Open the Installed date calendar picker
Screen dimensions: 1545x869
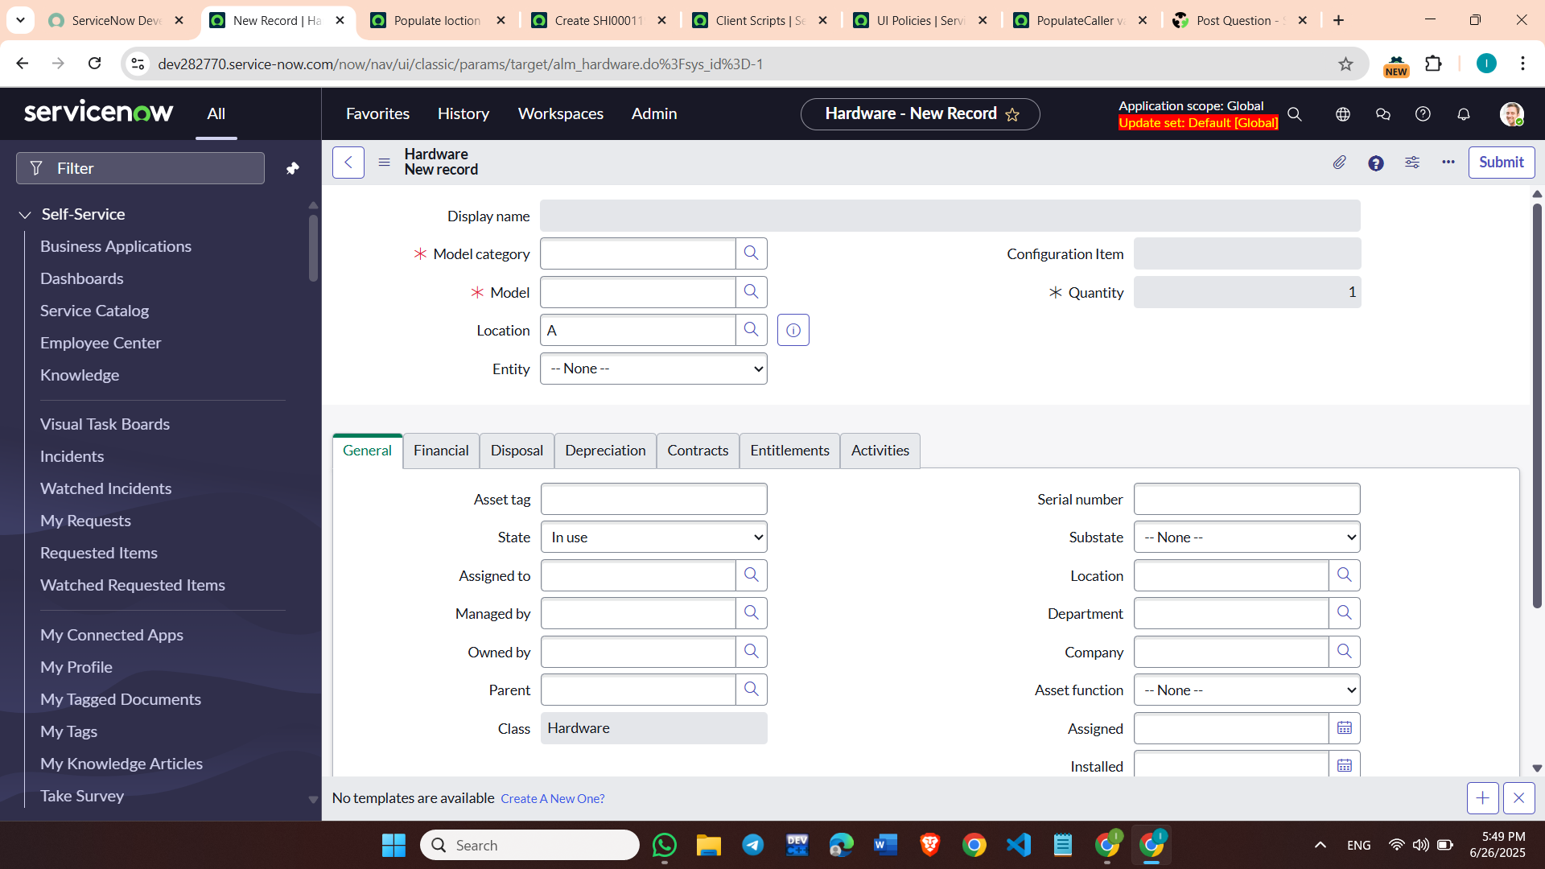point(1344,766)
